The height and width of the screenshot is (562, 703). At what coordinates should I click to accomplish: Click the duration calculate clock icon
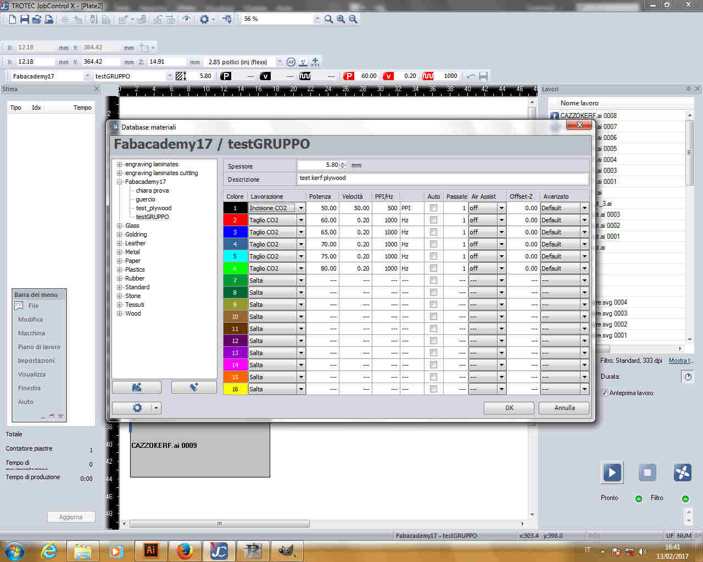pos(688,377)
